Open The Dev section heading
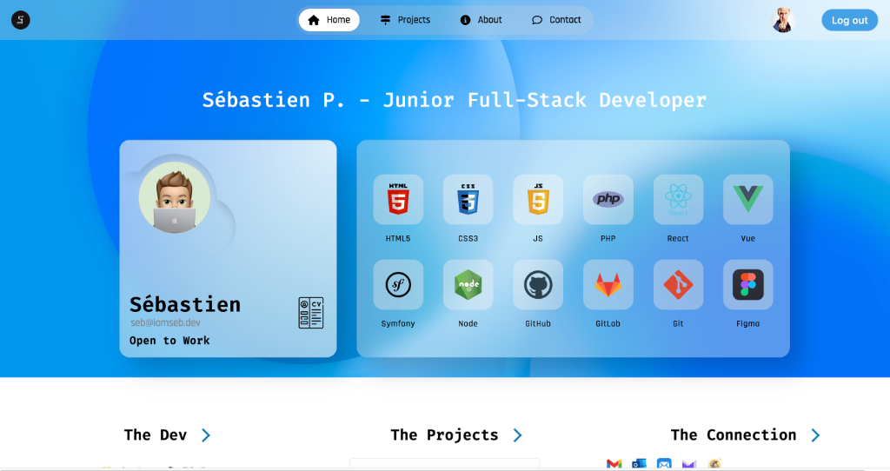This screenshot has width=890, height=471. (156, 435)
